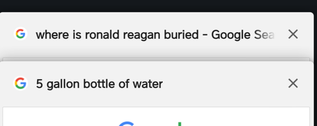Click Google favicon on the 5 gallon tab
Image resolution: width=317 pixels, height=126 pixels.
coord(20,84)
